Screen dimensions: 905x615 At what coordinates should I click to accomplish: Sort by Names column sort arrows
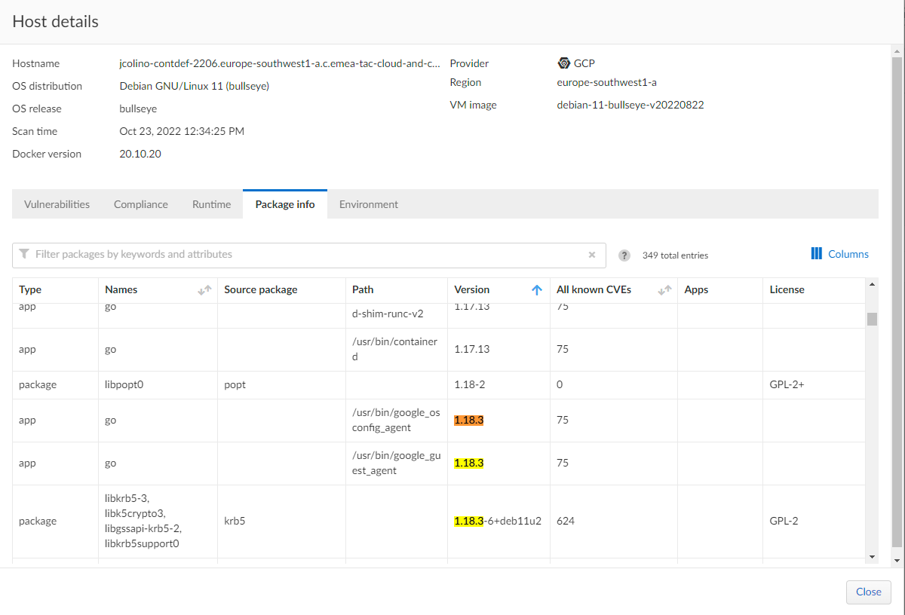click(x=204, y=290)
